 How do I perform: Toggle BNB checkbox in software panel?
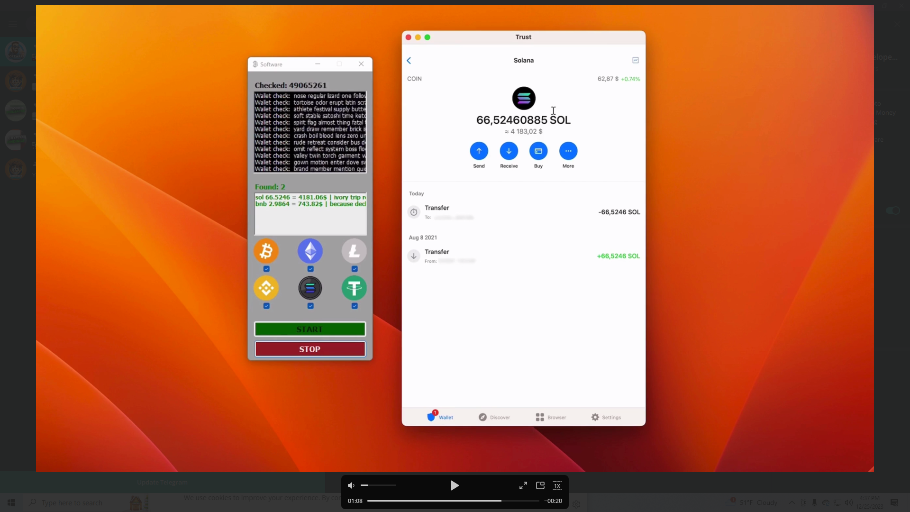tap(267, 306)
